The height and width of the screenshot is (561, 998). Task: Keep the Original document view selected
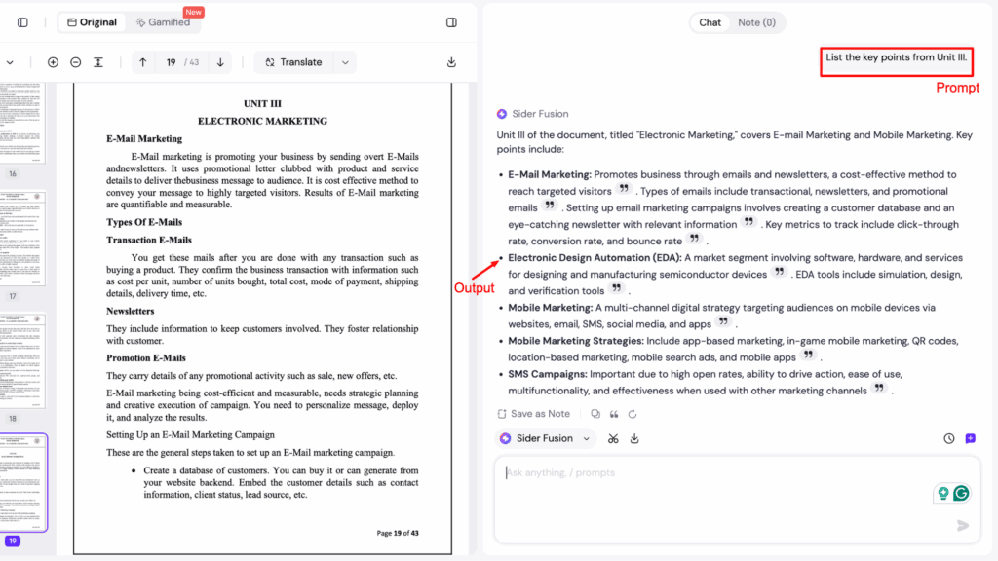(92, 21)
